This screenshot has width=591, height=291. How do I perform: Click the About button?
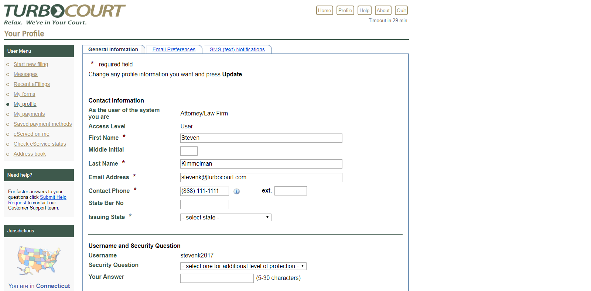[383, 10]
